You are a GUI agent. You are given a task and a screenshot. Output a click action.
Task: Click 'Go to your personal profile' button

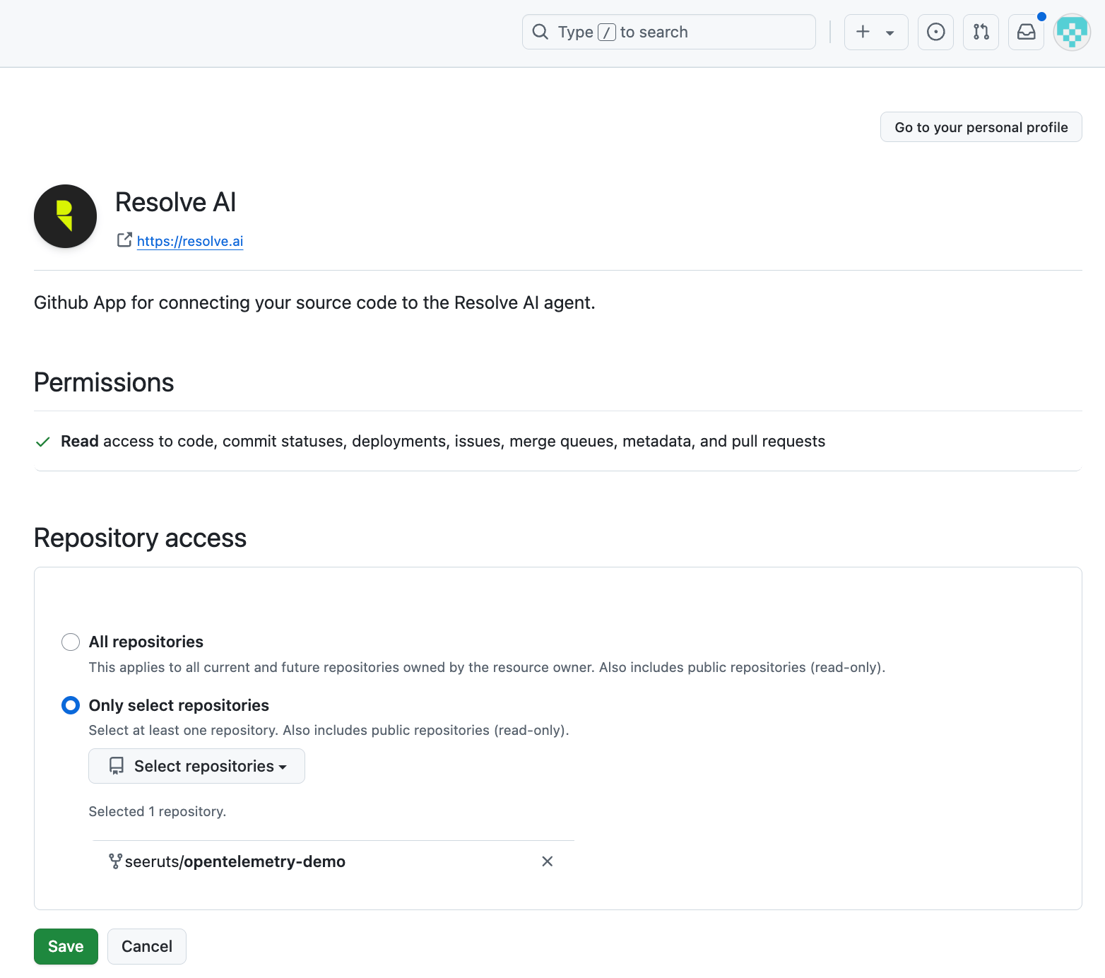[x=981, y=127]
